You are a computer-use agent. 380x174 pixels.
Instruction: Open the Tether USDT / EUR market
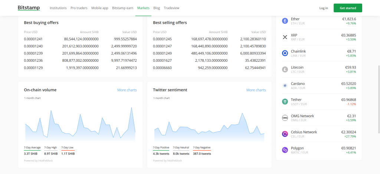point(319,101)
